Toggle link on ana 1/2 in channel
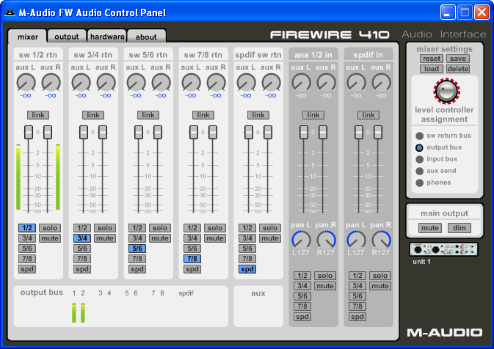Image resolution: width=494 pixels, height=349 pixels. coord(313,115)
